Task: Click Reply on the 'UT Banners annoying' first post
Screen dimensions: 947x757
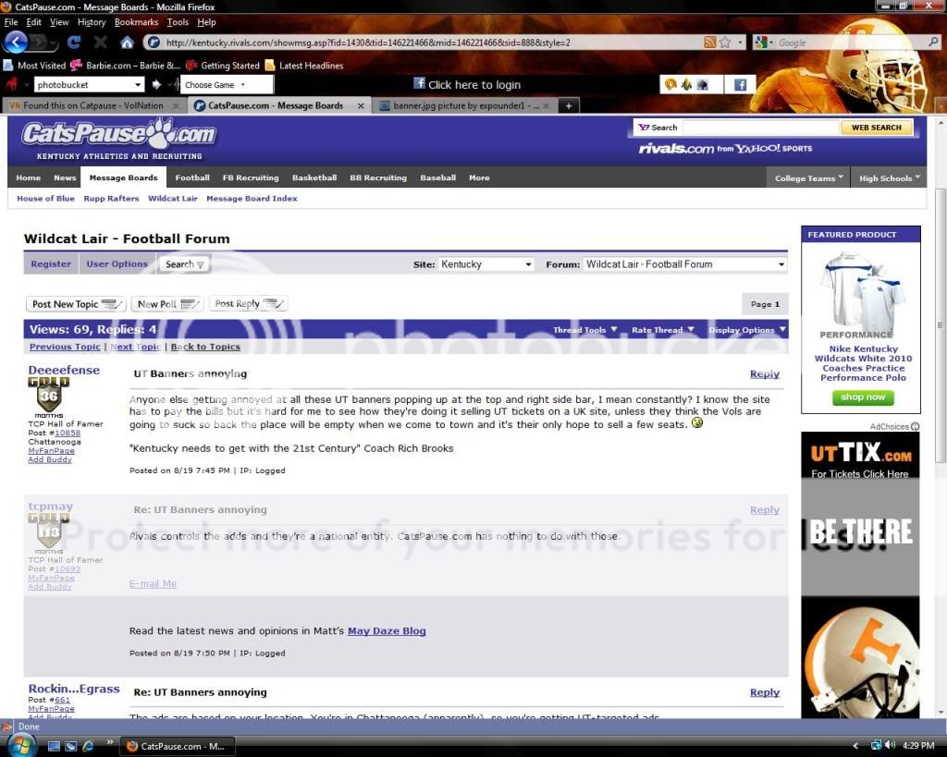Action: pyautogui.click(x=765, y=373)
